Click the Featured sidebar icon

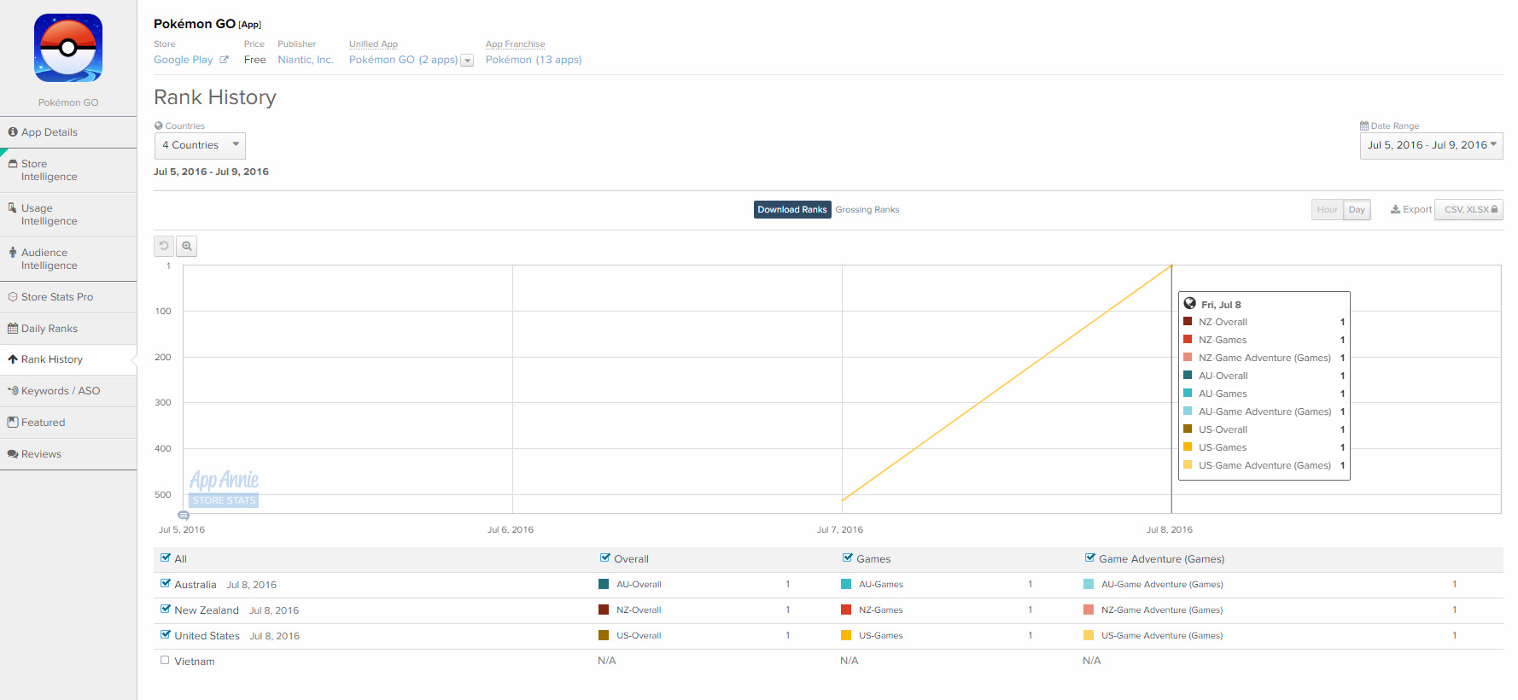click(13, 423)
